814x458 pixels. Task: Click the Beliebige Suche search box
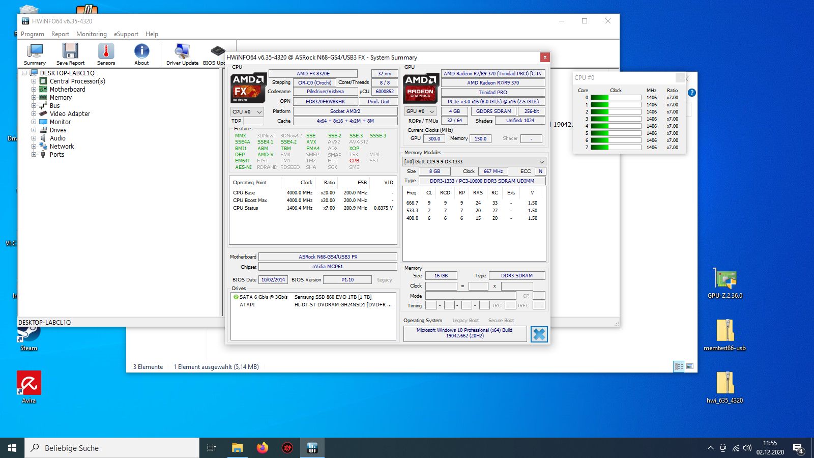pos(112,448)
